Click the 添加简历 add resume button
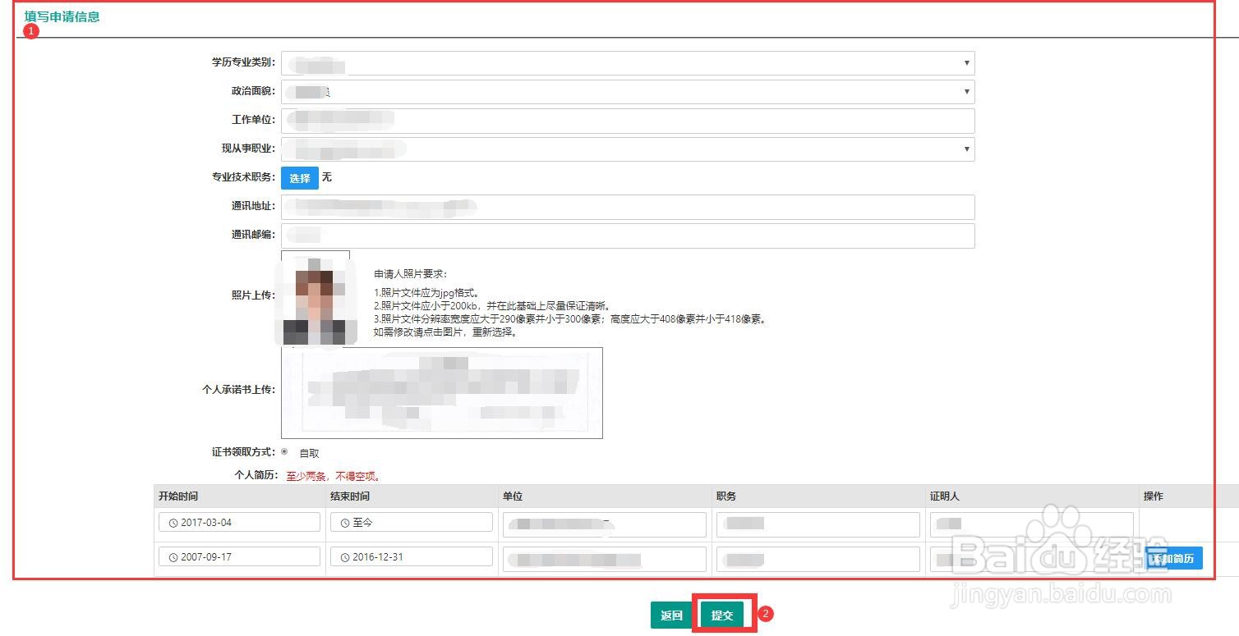1239x636 pixels. pos(1173,558)
